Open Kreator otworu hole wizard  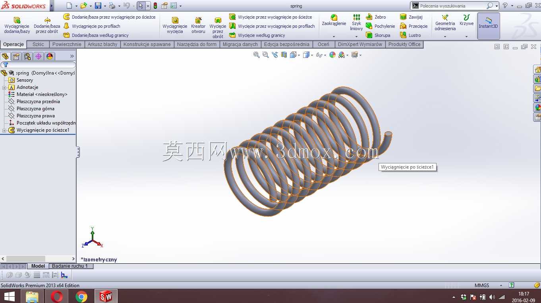[198, 25]
